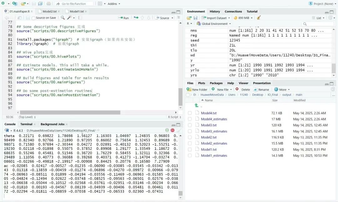Click the Find/Replace magnifier icon in editor
Viewport: 338px width, 202px height.
pos(63,18)
